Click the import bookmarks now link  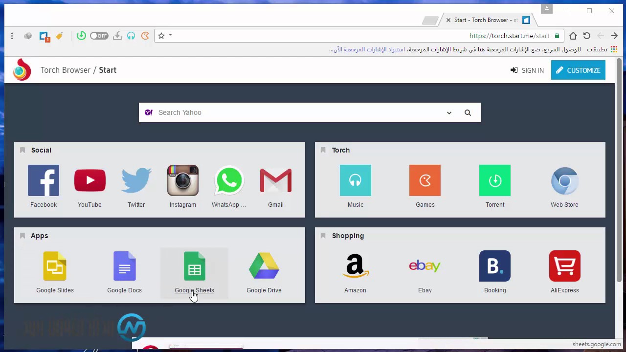coord(367,49)
